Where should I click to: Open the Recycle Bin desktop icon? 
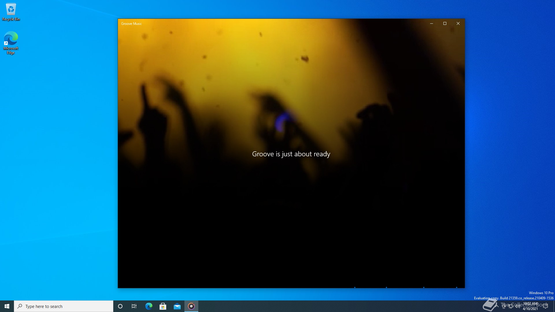click(x=11, y=12)
